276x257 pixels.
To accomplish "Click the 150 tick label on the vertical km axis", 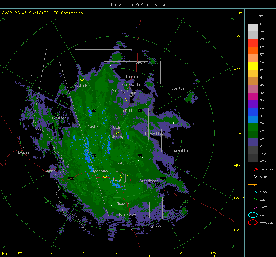I will point(237,36).
